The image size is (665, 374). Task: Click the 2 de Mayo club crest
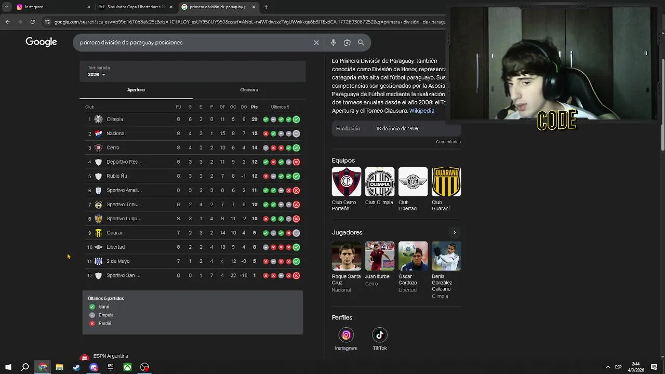click(98, 261)
